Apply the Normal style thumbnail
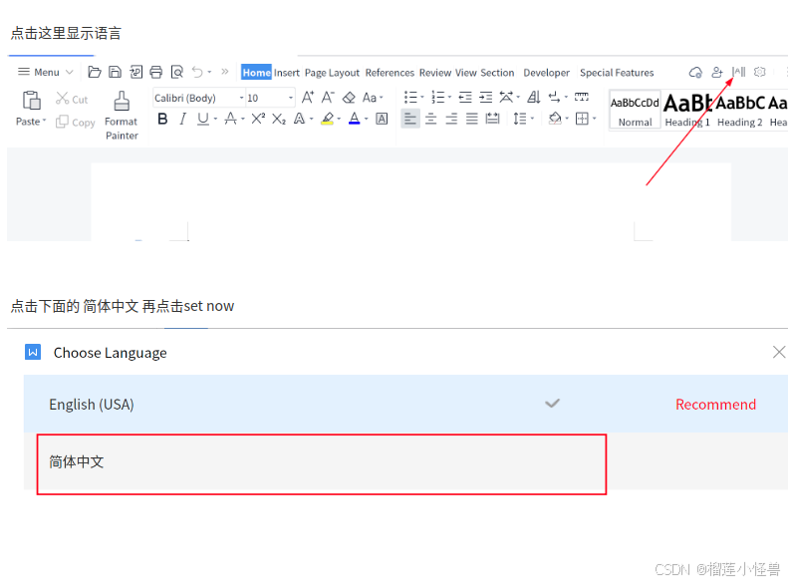 tap(635, 110)
